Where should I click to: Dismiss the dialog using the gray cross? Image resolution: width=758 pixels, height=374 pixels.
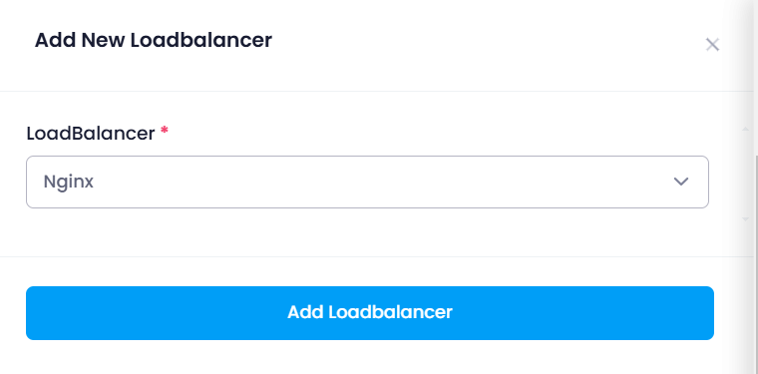[x=712, y=45]
